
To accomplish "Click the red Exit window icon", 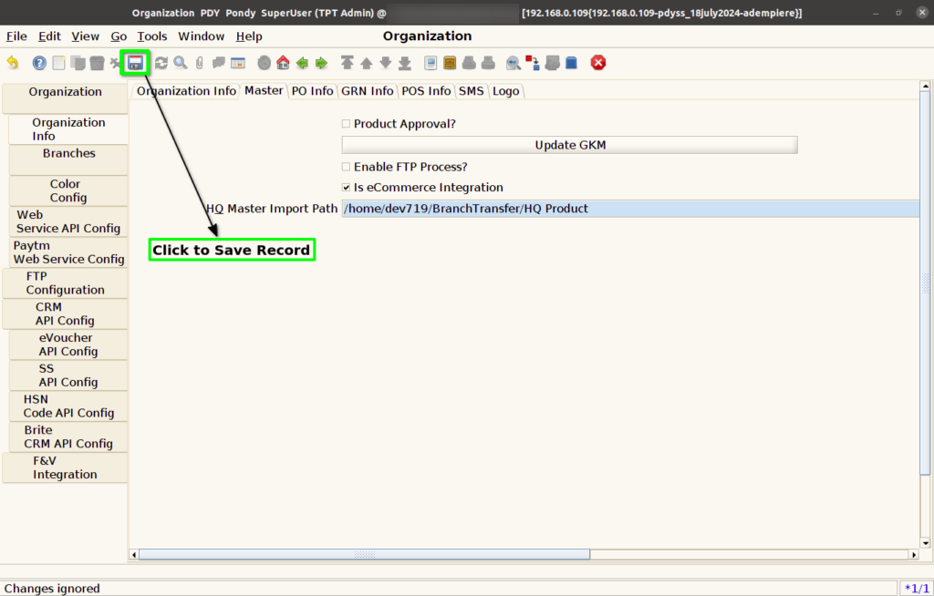I will coord(598,63).
